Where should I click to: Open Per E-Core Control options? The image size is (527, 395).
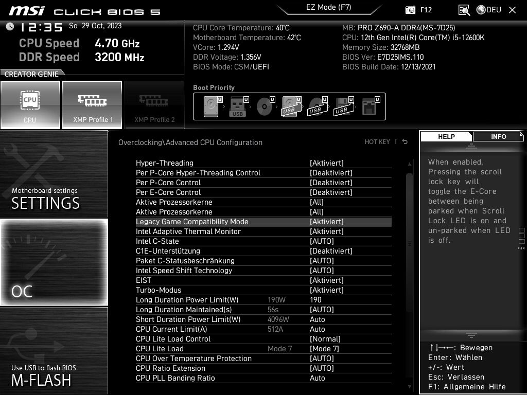263,192
